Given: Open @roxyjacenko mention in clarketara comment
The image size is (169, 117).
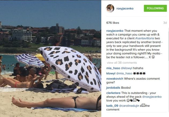Looking at the screenshot, I should click(x=152, y=97).
